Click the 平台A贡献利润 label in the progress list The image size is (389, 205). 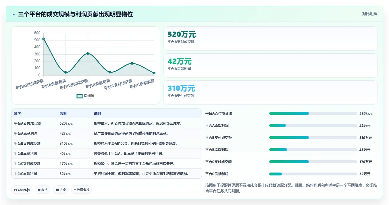click(217, 125)
